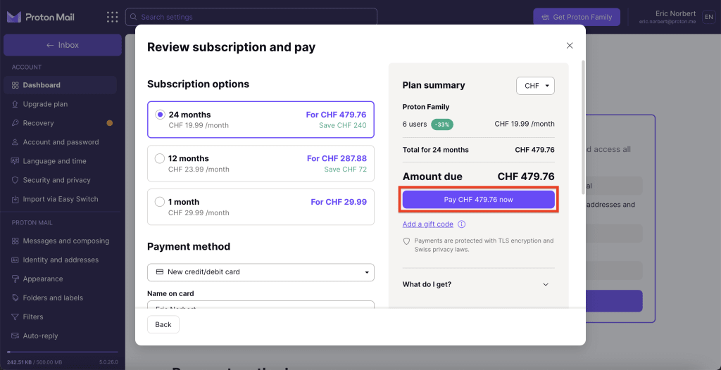Click the storage usage progress bar
The width and height of the screenshot is (721, 370).
[62, 352]
